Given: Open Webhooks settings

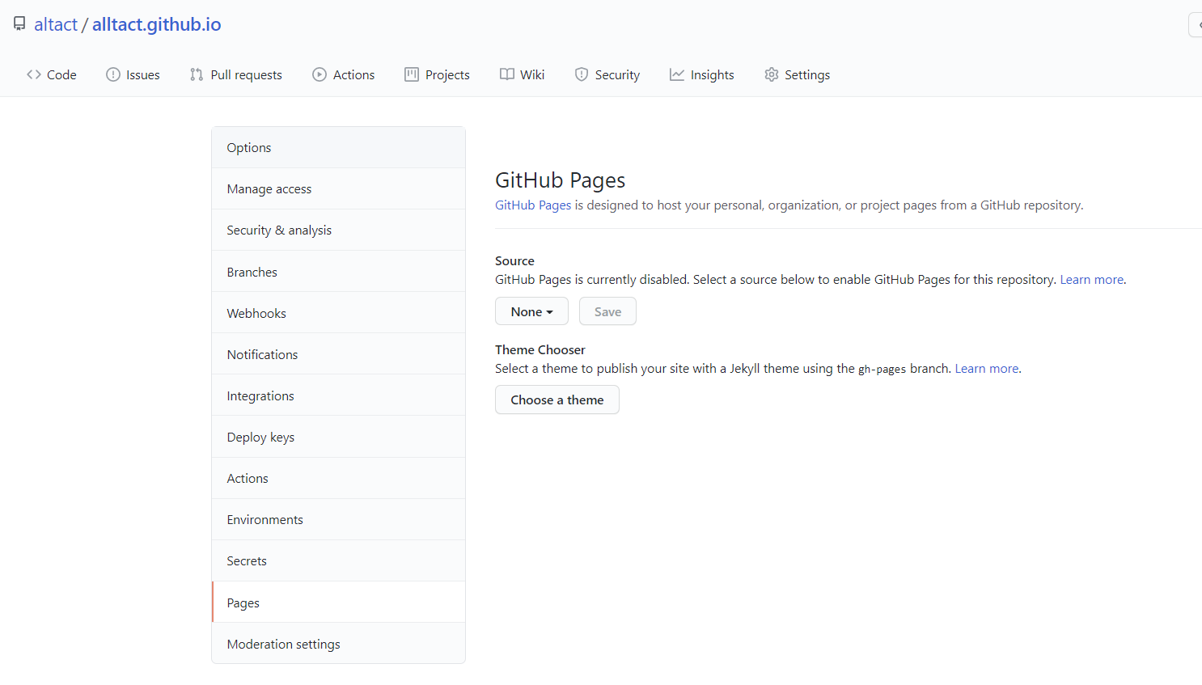Looking at the screenshot, I should tap(338, 313).
